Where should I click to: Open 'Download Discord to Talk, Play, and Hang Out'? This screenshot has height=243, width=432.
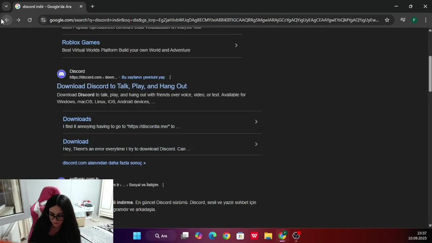pyautogui.click(x=122, y=86)
